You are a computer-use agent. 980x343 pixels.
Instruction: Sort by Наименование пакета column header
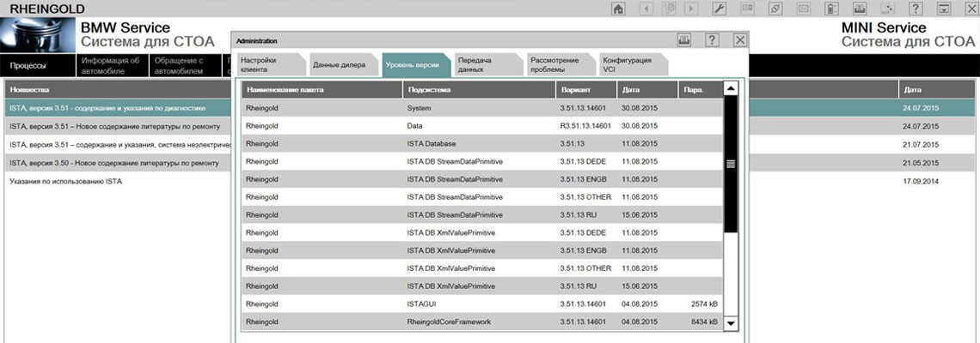[322, 90]
